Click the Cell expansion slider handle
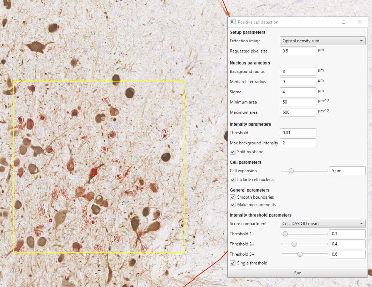The width and height of the screenshot is (372, 287). (x=291, y=171)
